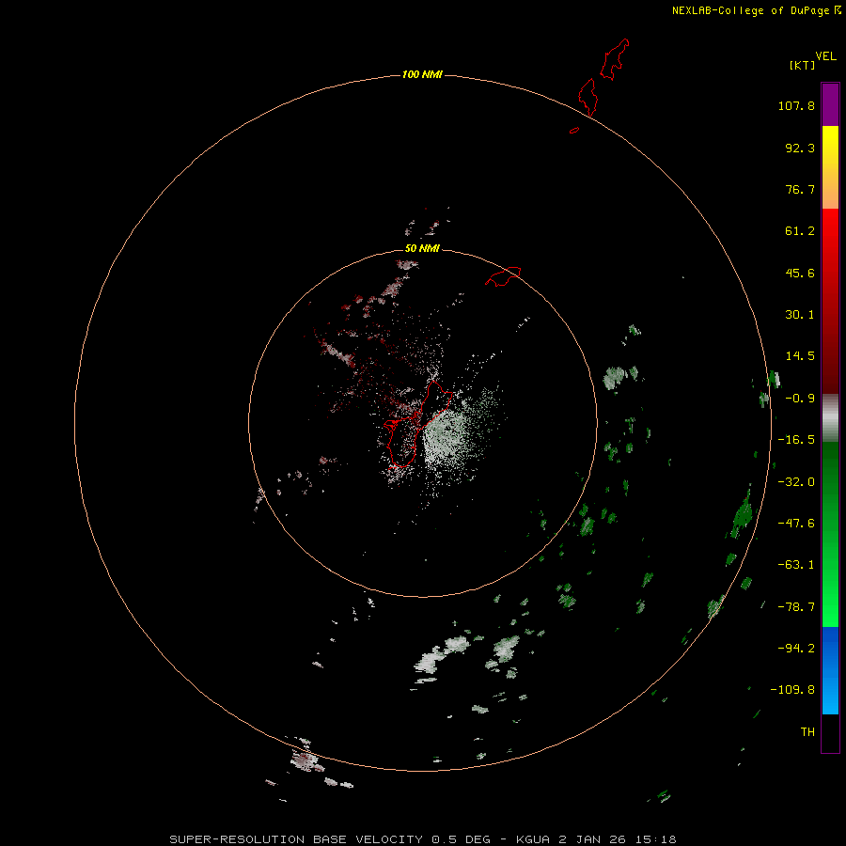Click the 107.8 velocity scale value
846x846 pixels.
[796, 105]
